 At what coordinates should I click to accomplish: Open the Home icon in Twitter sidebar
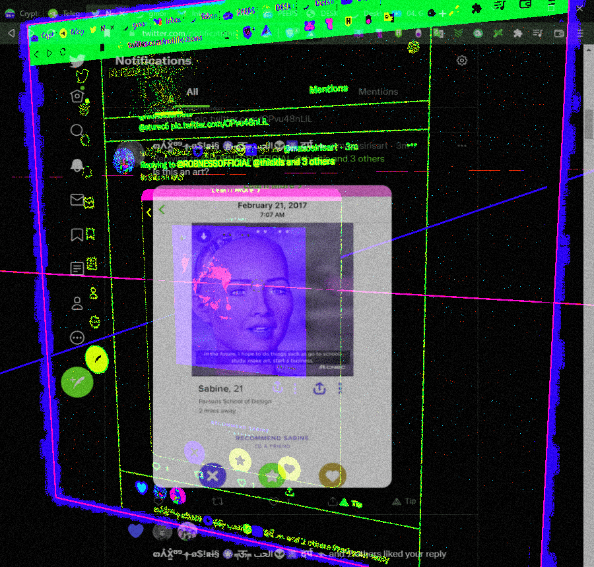click(x=77, y=96)
